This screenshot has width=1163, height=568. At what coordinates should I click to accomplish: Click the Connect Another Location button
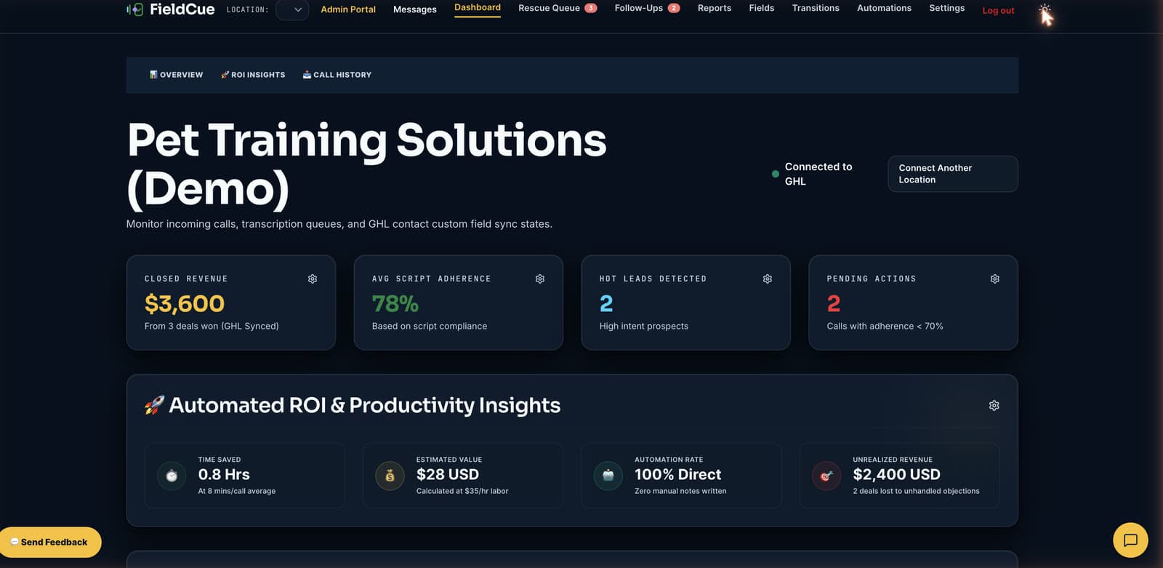(x=953, y=174)
